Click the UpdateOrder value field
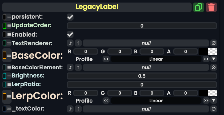224x115 pixels. (x=142, y=26)
